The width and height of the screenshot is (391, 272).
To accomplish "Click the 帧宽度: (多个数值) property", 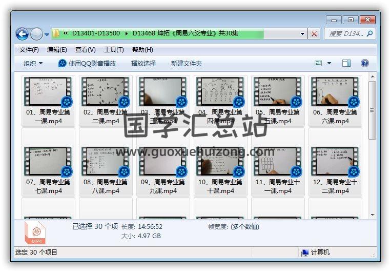I will [234, 226].
